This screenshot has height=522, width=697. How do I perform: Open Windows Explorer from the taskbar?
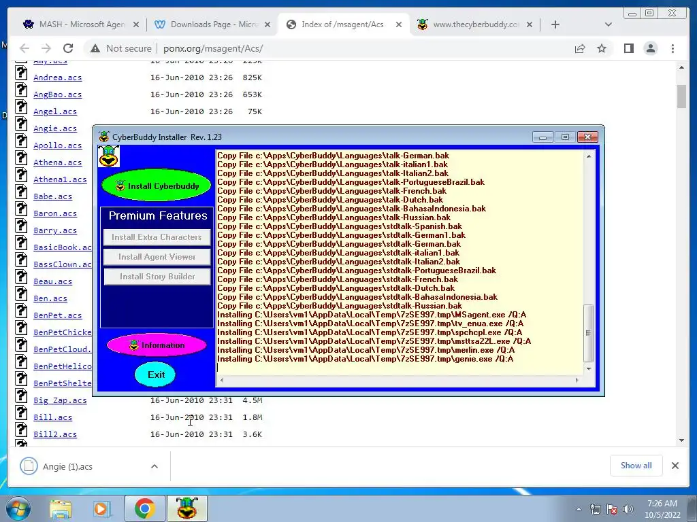click(61, 508)
